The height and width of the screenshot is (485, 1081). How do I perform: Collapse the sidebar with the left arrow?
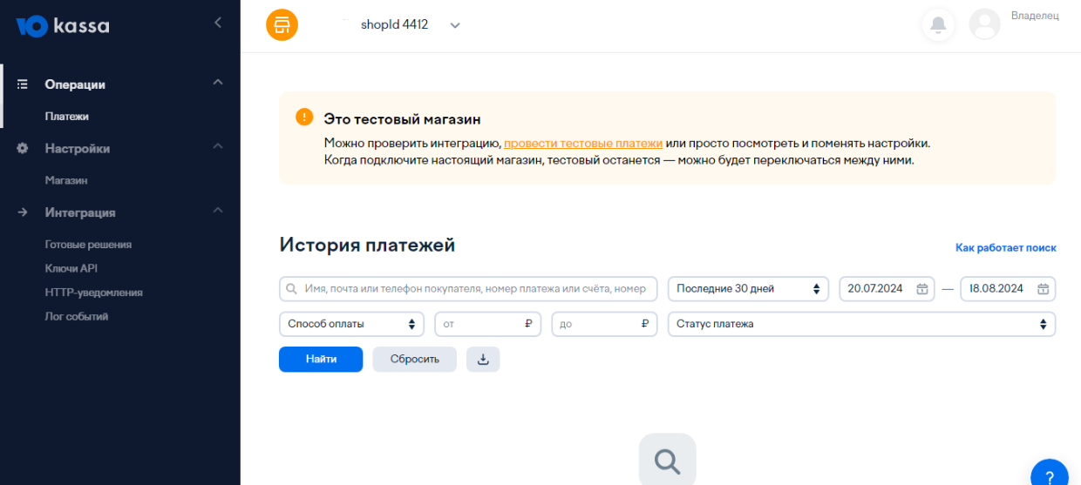218,23
